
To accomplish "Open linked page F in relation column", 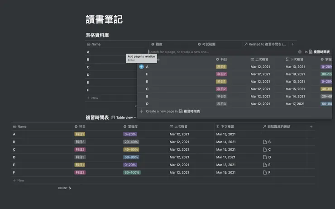I will 267,172.
